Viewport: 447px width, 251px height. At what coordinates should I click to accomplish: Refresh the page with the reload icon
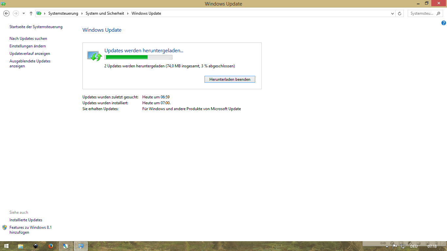tap(399, 13)
